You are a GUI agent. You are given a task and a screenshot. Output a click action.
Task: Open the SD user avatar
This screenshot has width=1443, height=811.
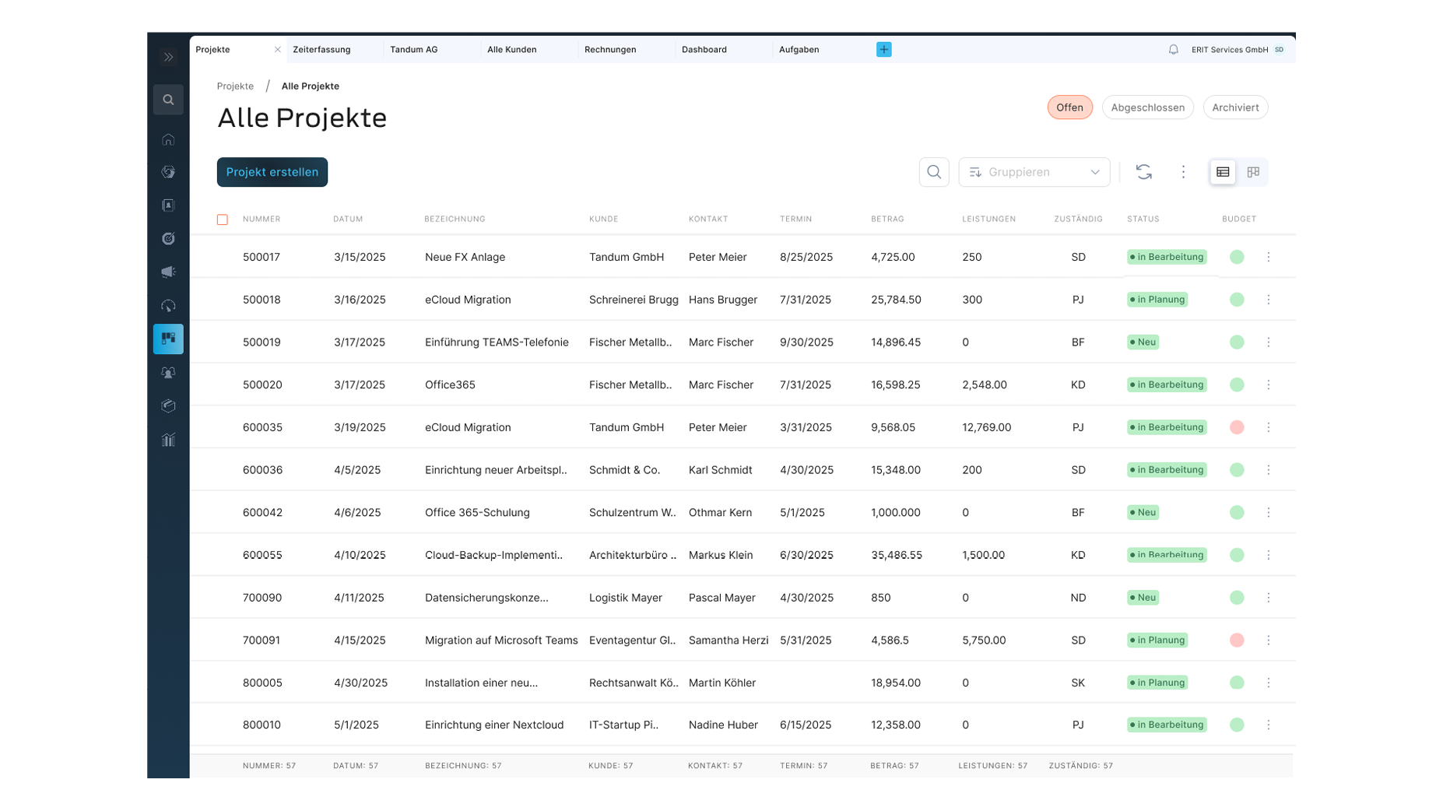pos(1280,50)
